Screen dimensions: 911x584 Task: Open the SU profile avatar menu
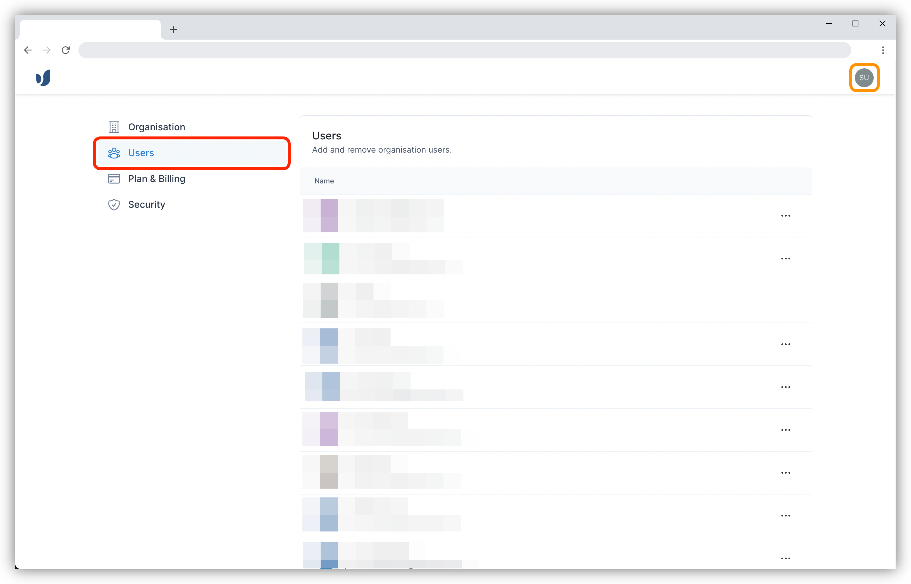pos(864,77)
